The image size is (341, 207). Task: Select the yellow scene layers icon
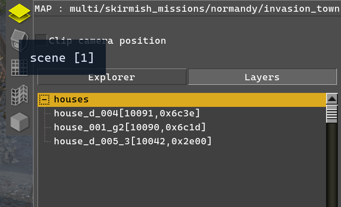point(19,13)
